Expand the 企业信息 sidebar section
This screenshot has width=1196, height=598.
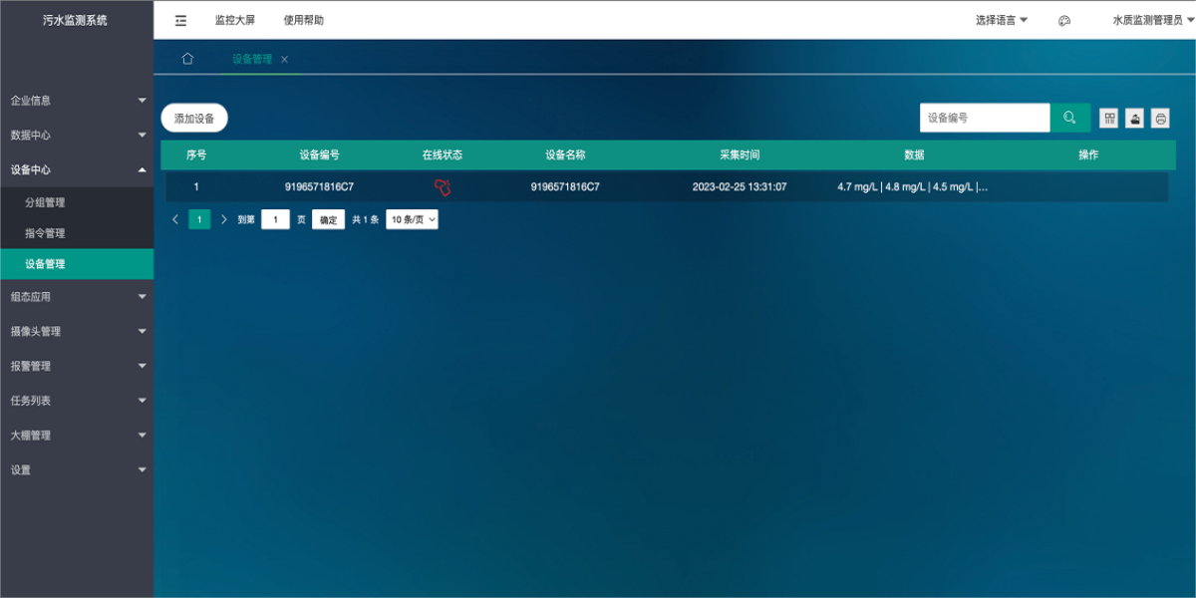[77, 101]
